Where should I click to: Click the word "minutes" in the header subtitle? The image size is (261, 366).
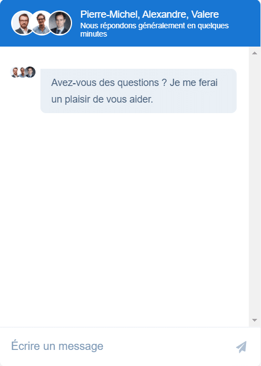point(94,34)
